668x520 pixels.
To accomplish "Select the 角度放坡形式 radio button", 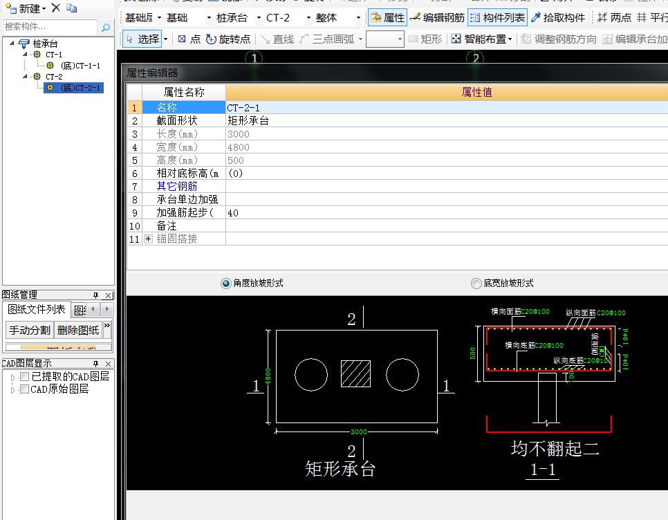I will [x=226, y=284].
